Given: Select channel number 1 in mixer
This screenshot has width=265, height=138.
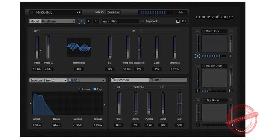Looking at the screenshot, I should (x=197, y=56).
